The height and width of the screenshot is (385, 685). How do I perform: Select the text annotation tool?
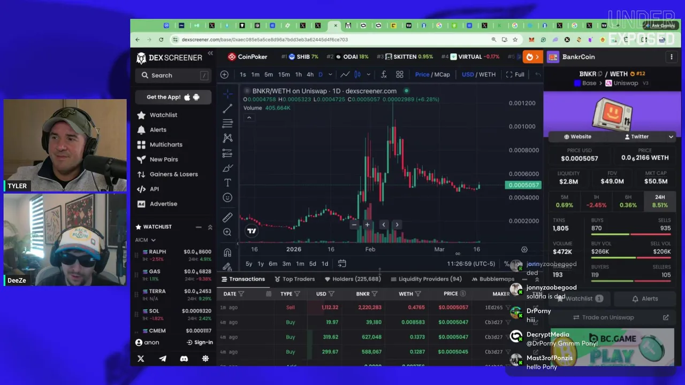(227, 183)
